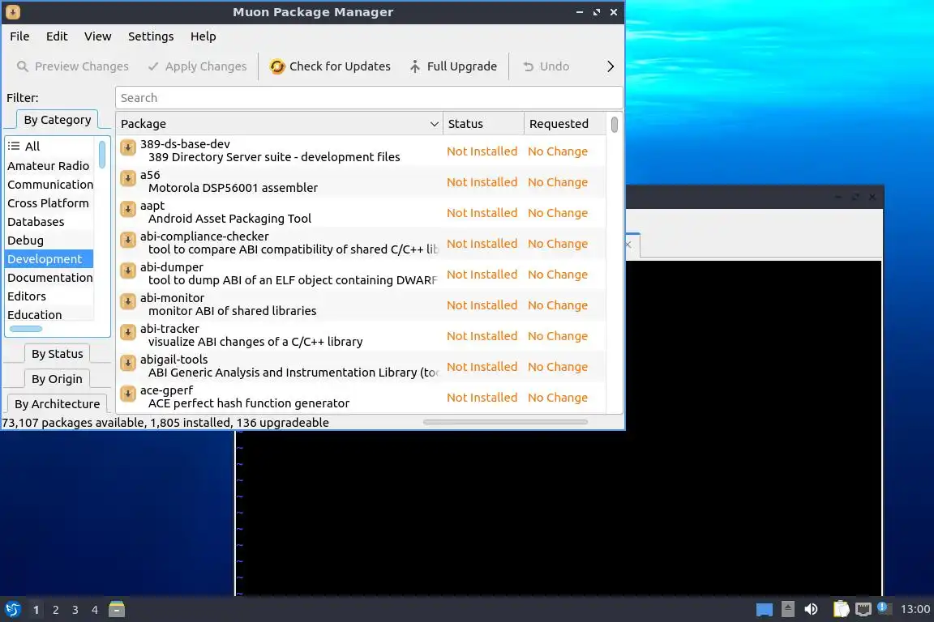Screen dimensions: 934x622
Task: Click the a56 package icon
Action: [128, 178]
